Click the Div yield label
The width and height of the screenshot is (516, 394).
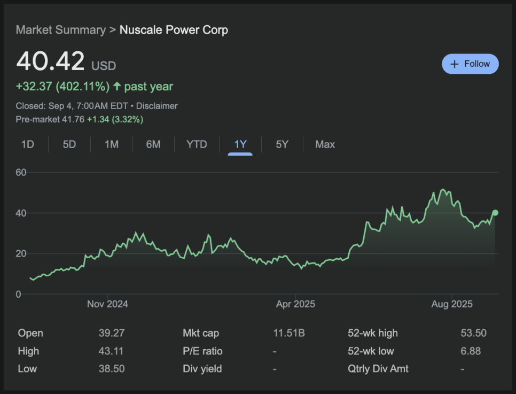202,369
